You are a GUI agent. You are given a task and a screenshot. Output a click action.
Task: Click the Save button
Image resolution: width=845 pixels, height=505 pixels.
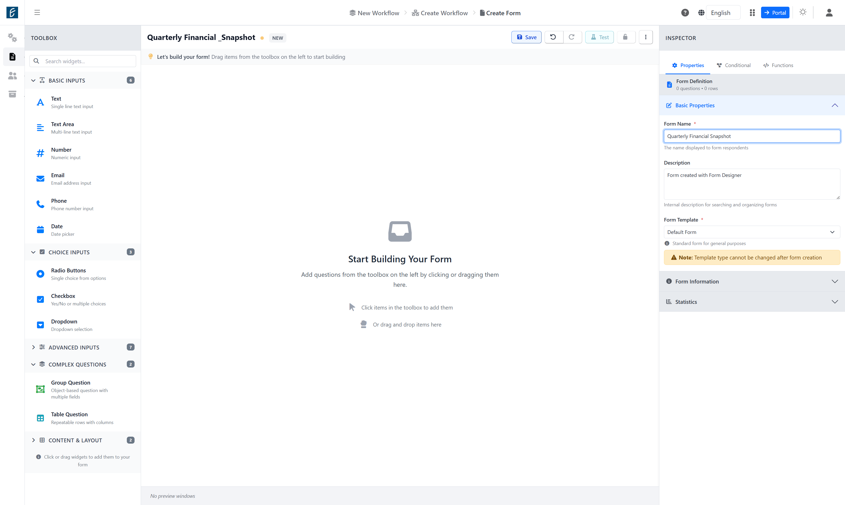[526, 37]
